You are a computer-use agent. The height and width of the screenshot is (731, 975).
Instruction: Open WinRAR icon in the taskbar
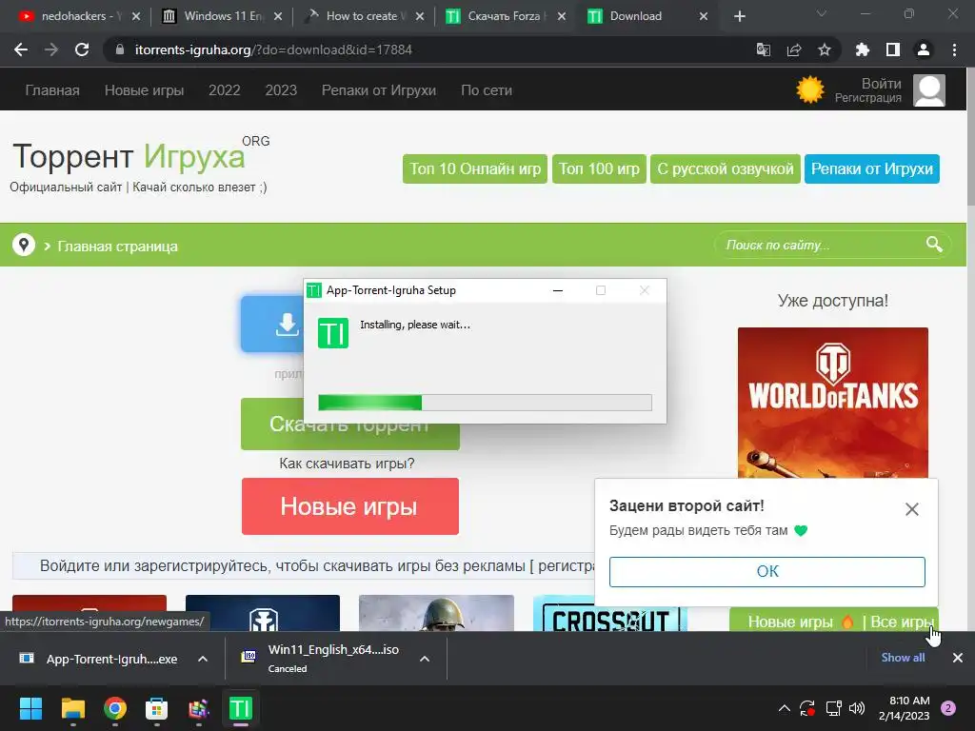coord(198,708)
